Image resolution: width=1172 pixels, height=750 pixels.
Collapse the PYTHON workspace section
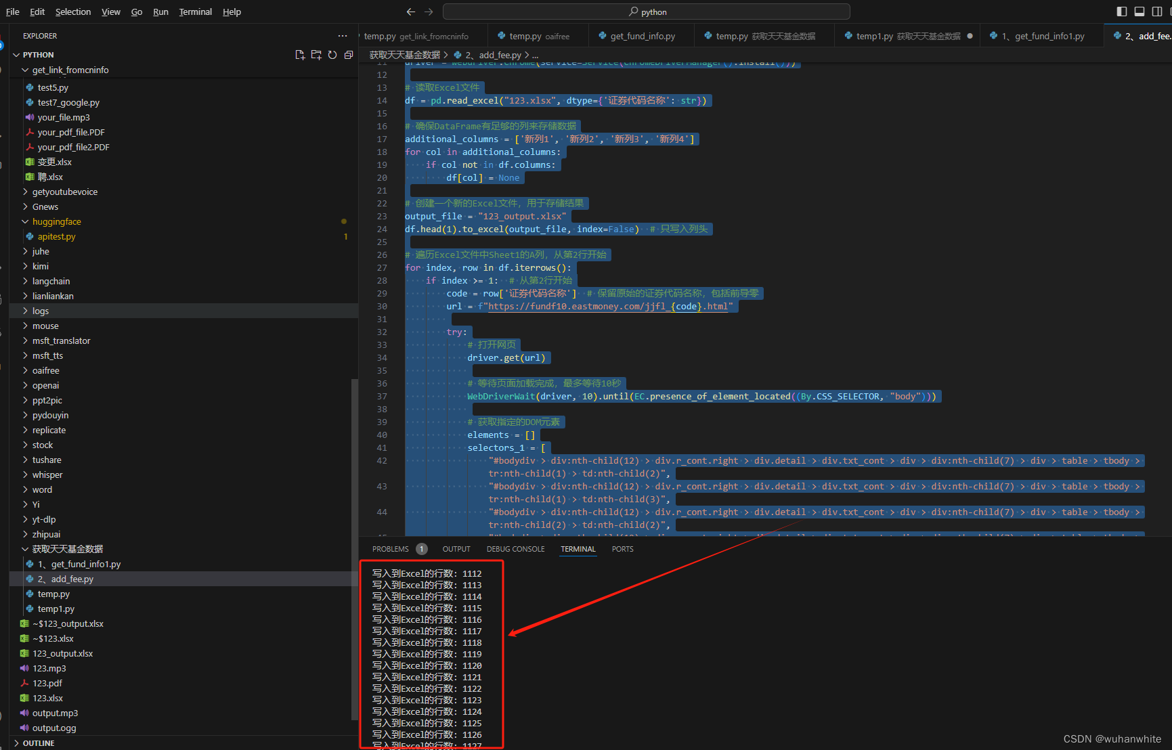38,55
